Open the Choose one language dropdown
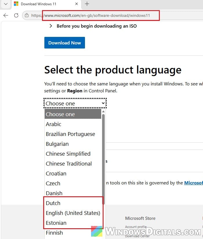The width and height of the screenshot is (203, 239). click(75, 103)
